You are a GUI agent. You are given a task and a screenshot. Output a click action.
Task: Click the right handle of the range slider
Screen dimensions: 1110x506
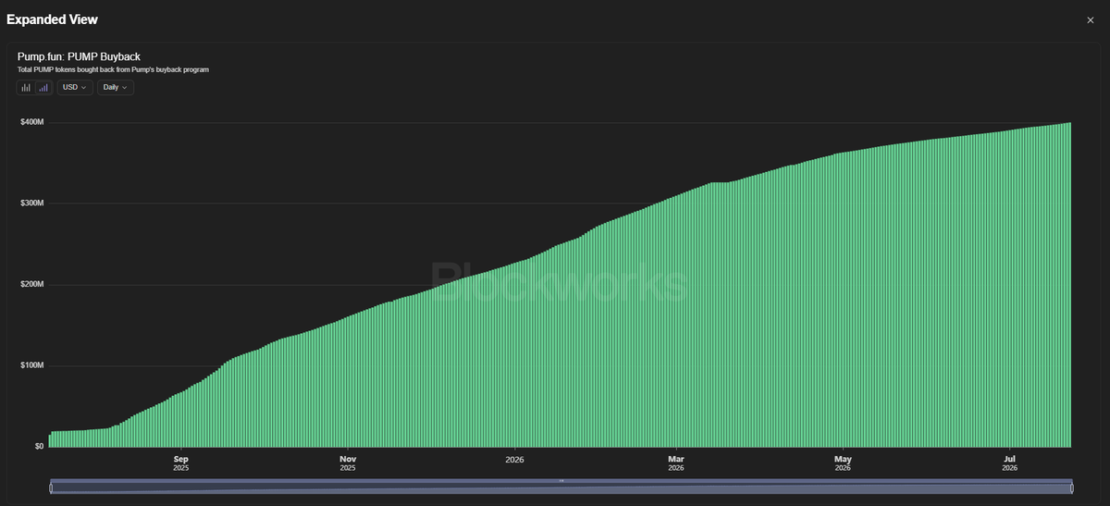coord(1072,487)
